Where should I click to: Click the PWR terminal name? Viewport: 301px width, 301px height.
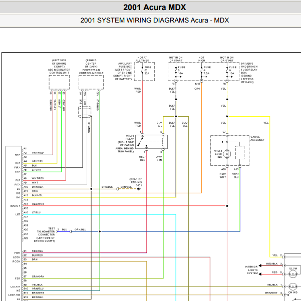click(17, 253)
